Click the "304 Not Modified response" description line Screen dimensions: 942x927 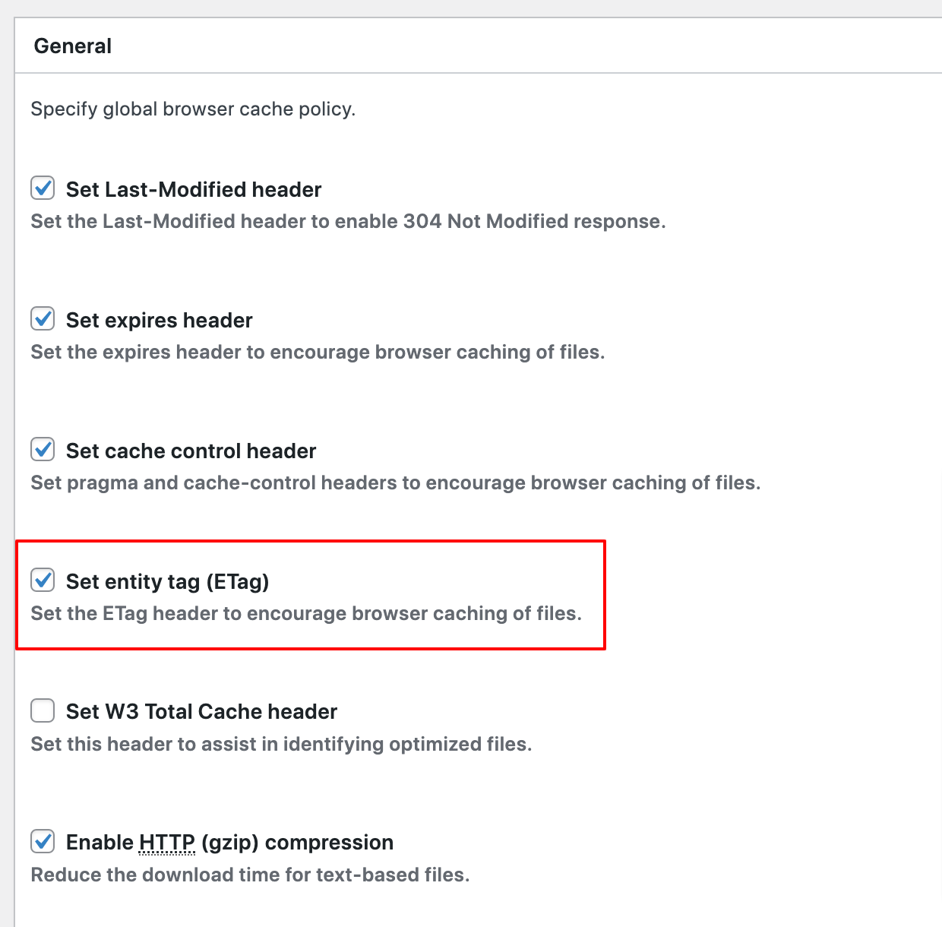tap(348, 222)
